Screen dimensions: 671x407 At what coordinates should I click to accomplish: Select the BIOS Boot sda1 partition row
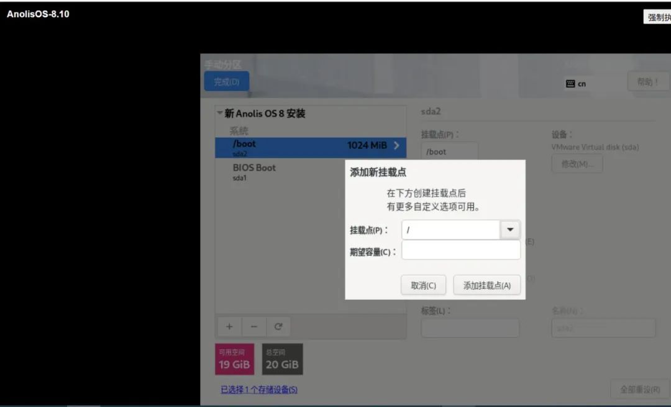(310, 172)
